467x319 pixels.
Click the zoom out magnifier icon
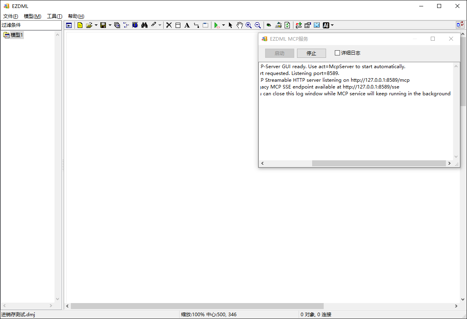tap(258, 26)
